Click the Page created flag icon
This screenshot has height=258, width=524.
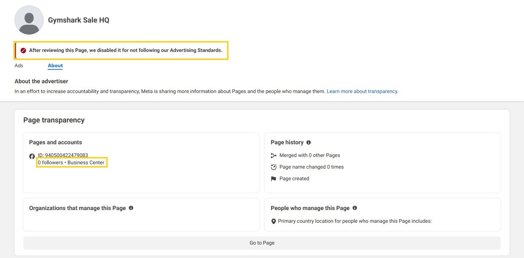(x=274, y=179)
